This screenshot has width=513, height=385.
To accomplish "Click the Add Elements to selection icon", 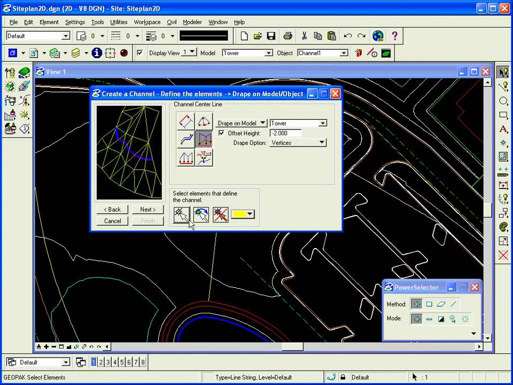I will [201, 214].
